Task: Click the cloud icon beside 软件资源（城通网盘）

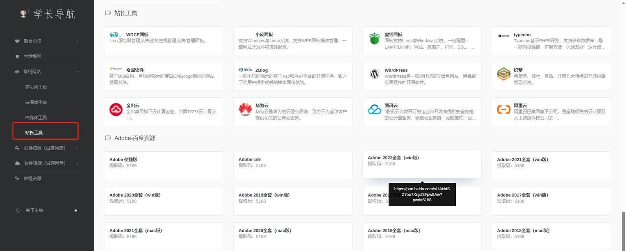Action: (17, 163)
